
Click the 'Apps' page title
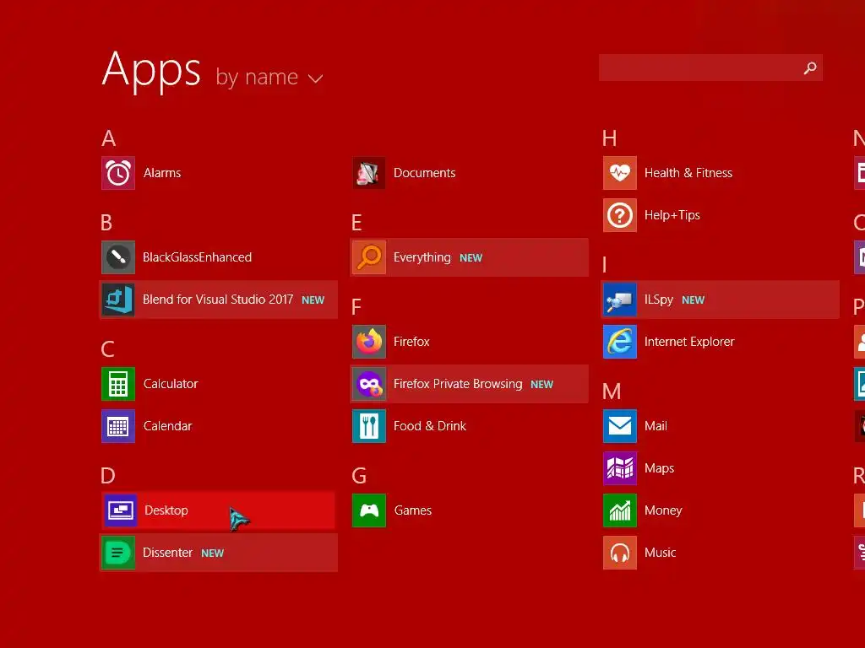151,71
